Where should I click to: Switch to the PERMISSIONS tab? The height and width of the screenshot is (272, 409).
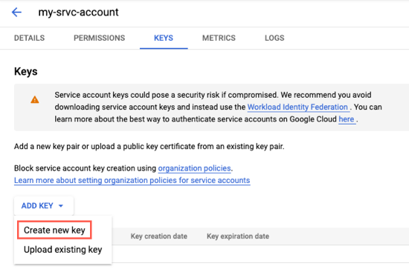(99, 38)
